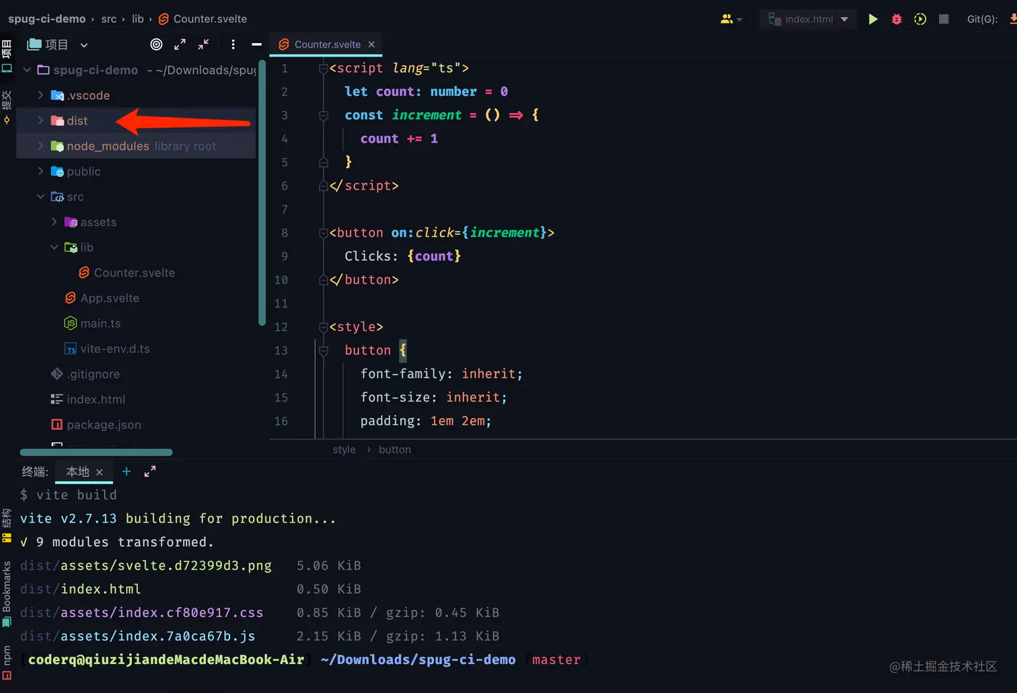Expand the .vscode folder
Viewport: 1017px width, 693px height.
(x=40, y=95)
